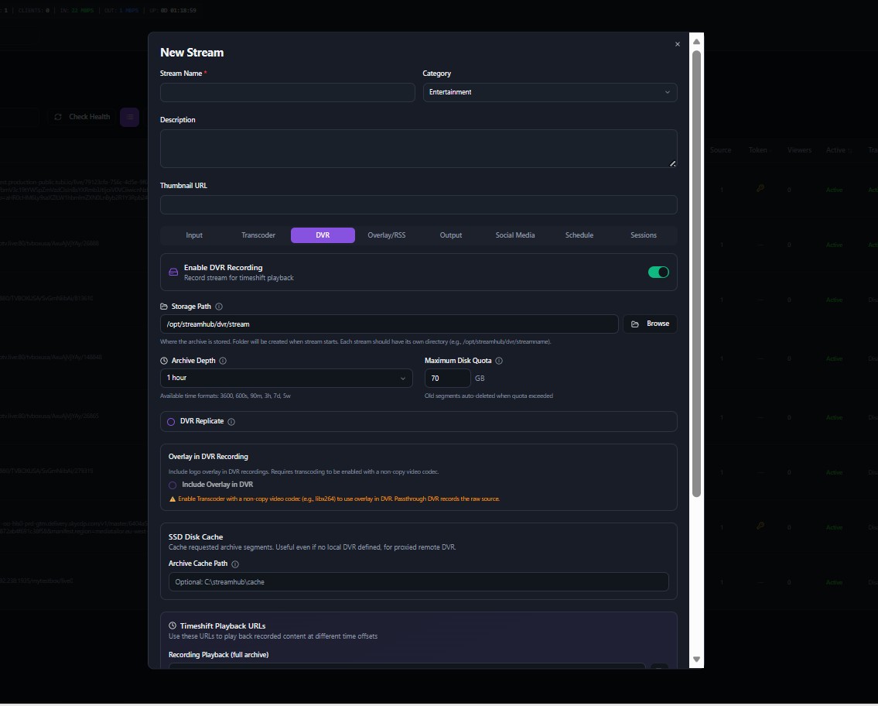Click the Storage Path input field
The image size is (878, 706).
pyautogui.click(x=389, y=324)
